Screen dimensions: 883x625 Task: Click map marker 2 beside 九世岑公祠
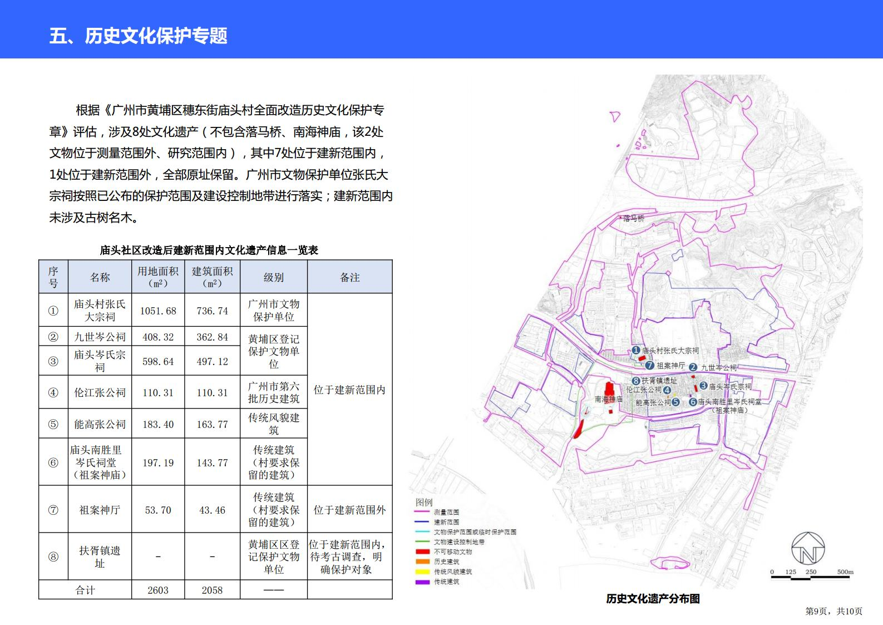pyautogui.click(x=693, y=367)
